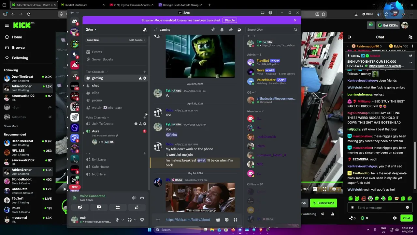
Task: Open the gift icon in message bar
Action: [x=218, y=220]
